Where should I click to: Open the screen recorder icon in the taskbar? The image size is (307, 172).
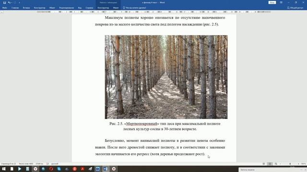tap(114, 169)
